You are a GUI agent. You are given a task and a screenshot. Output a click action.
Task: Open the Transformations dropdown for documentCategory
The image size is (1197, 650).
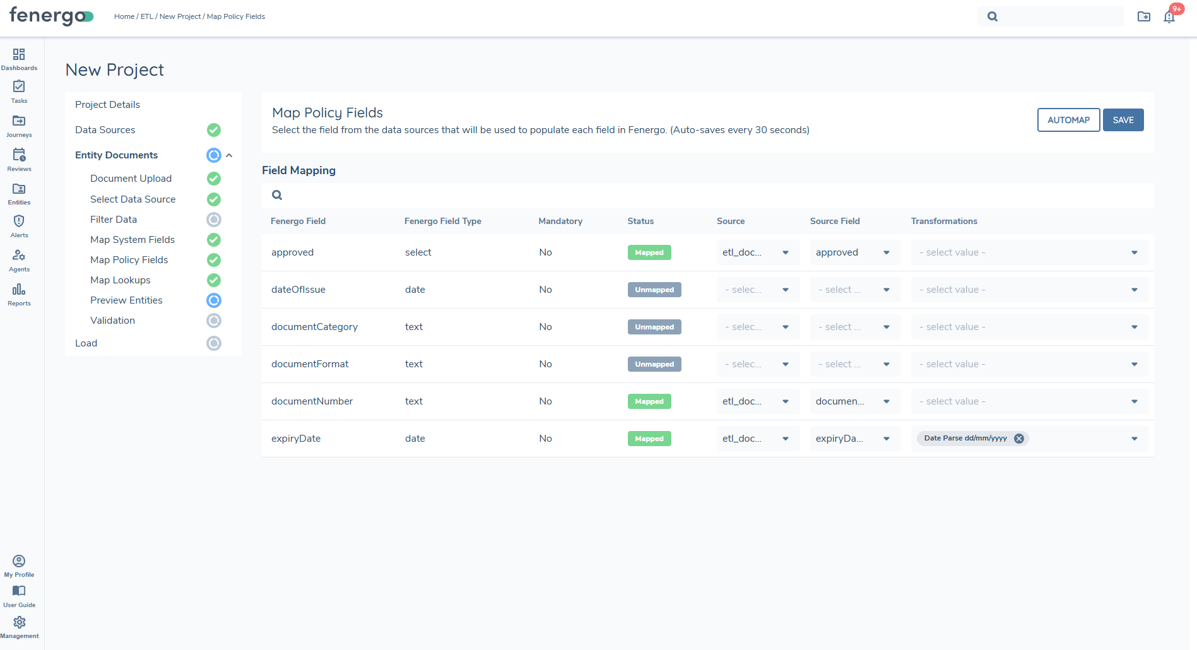(x=1029, y=326)
